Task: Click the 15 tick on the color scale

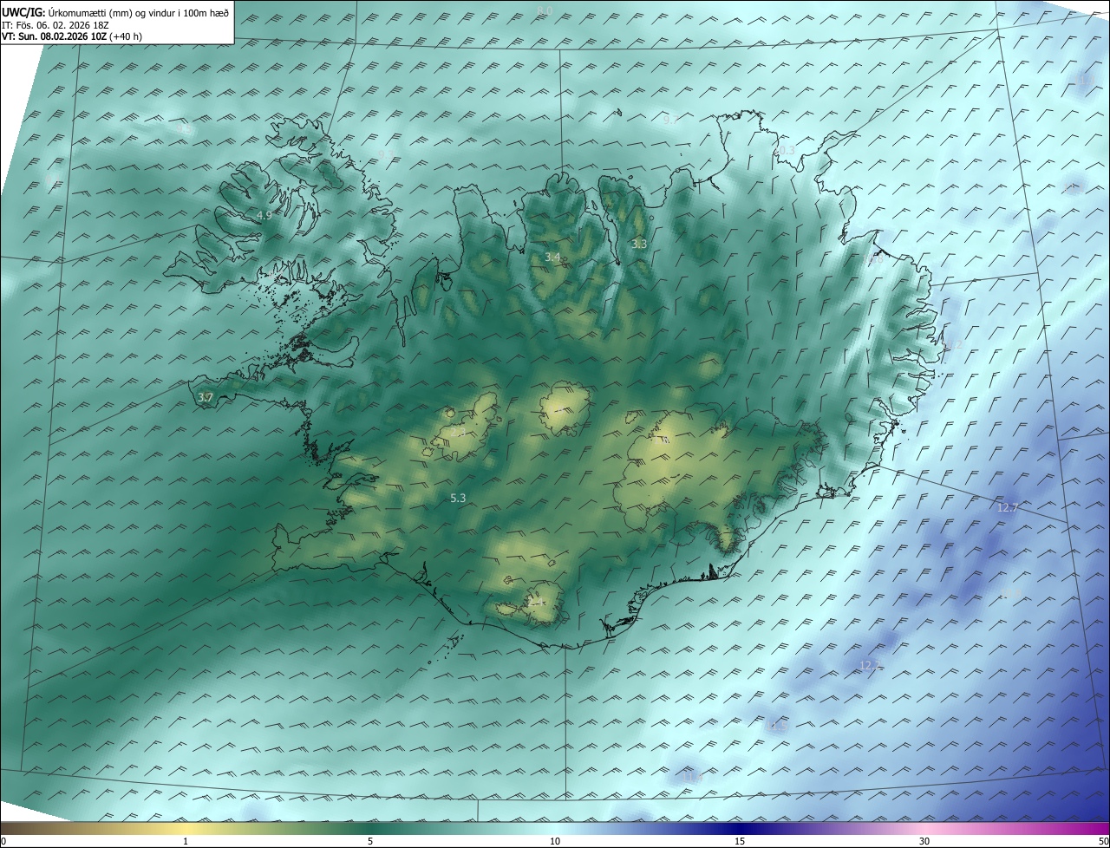Action: pyautogui.click(x=740, y=841)
